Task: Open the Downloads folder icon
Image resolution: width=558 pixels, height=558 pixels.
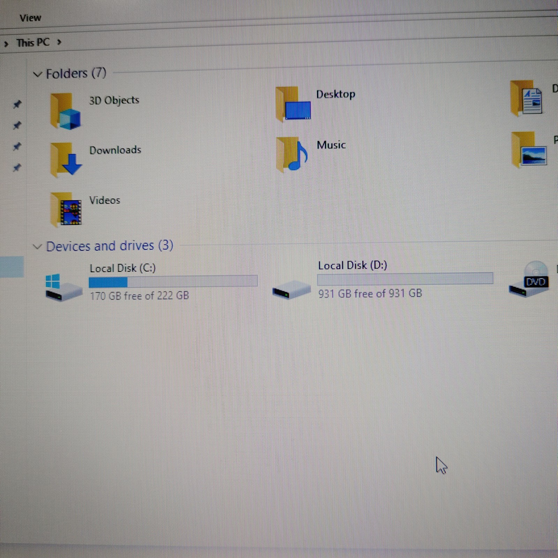Action: [x=66, y=159]
